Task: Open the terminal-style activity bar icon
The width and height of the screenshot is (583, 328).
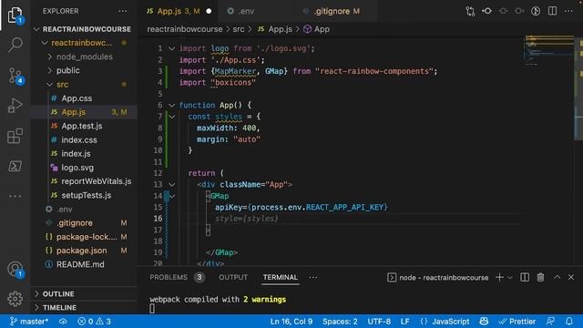Action: pyautogui.click(x=15, y=166)
